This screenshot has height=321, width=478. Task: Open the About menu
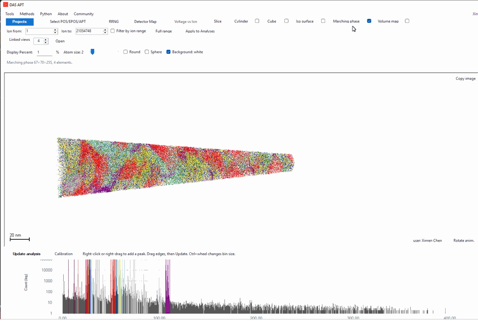click(63, 14)
